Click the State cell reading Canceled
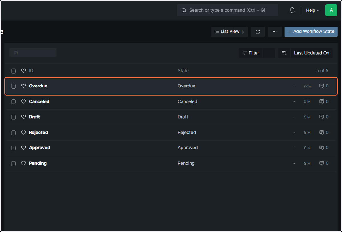Image resolution: width=342 pixels, height=232 pixels. (x=187, y=101)
